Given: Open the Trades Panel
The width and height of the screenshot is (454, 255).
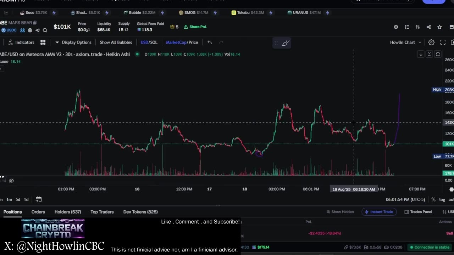Looking at the screenshot, I should pyautogui.click(x=418, y=212).
